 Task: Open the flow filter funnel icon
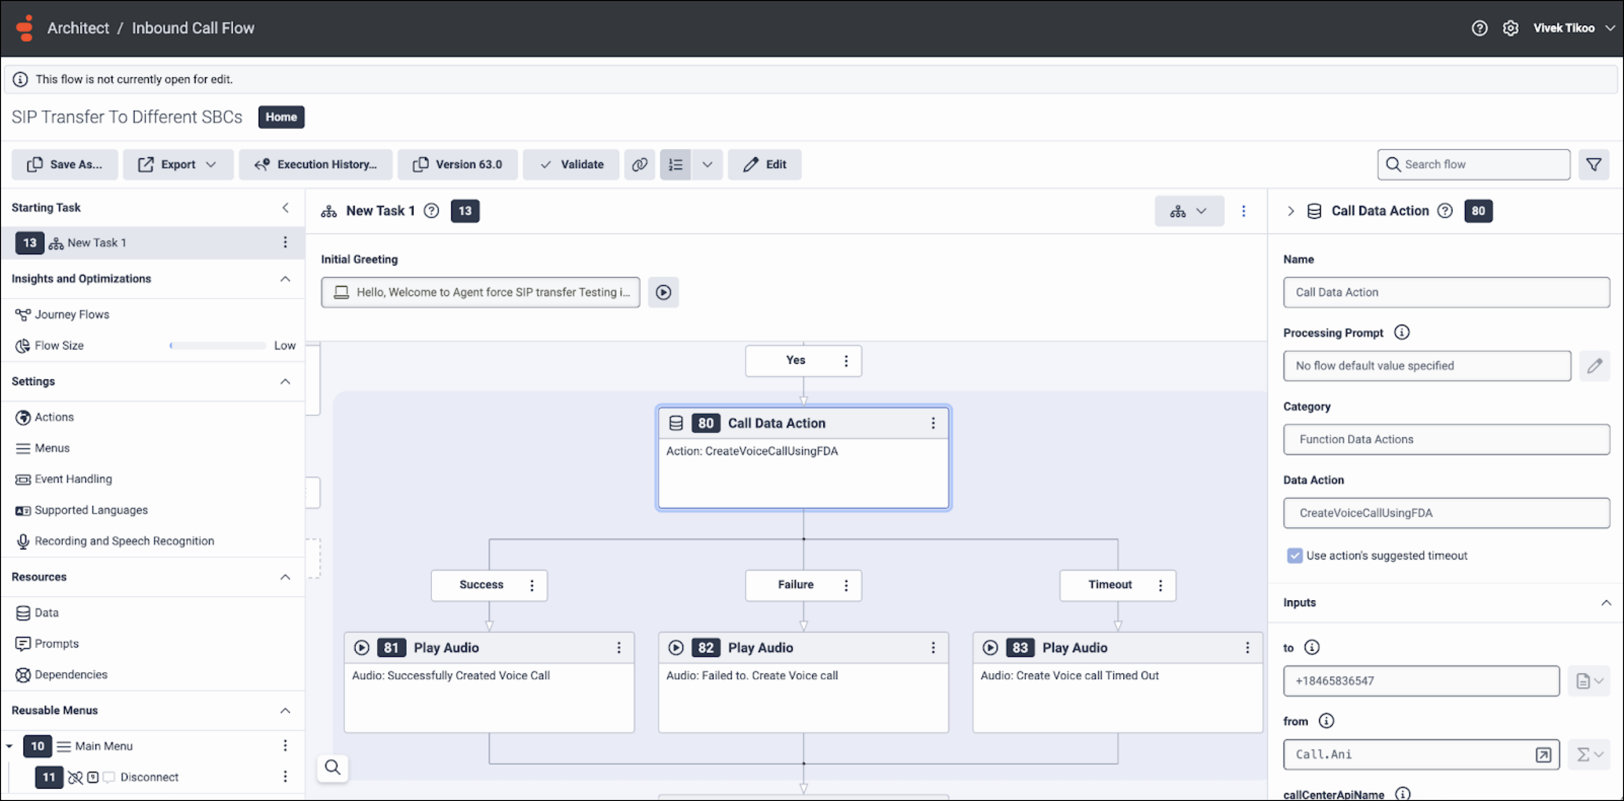coord(1594,165)
